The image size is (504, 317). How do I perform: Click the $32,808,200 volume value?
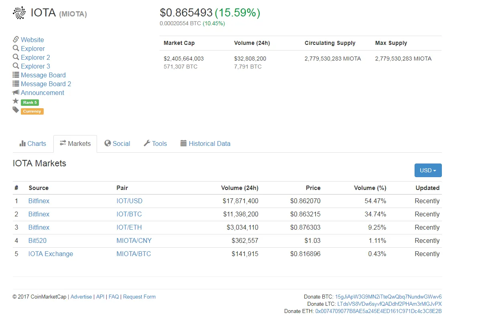point(250,59)
